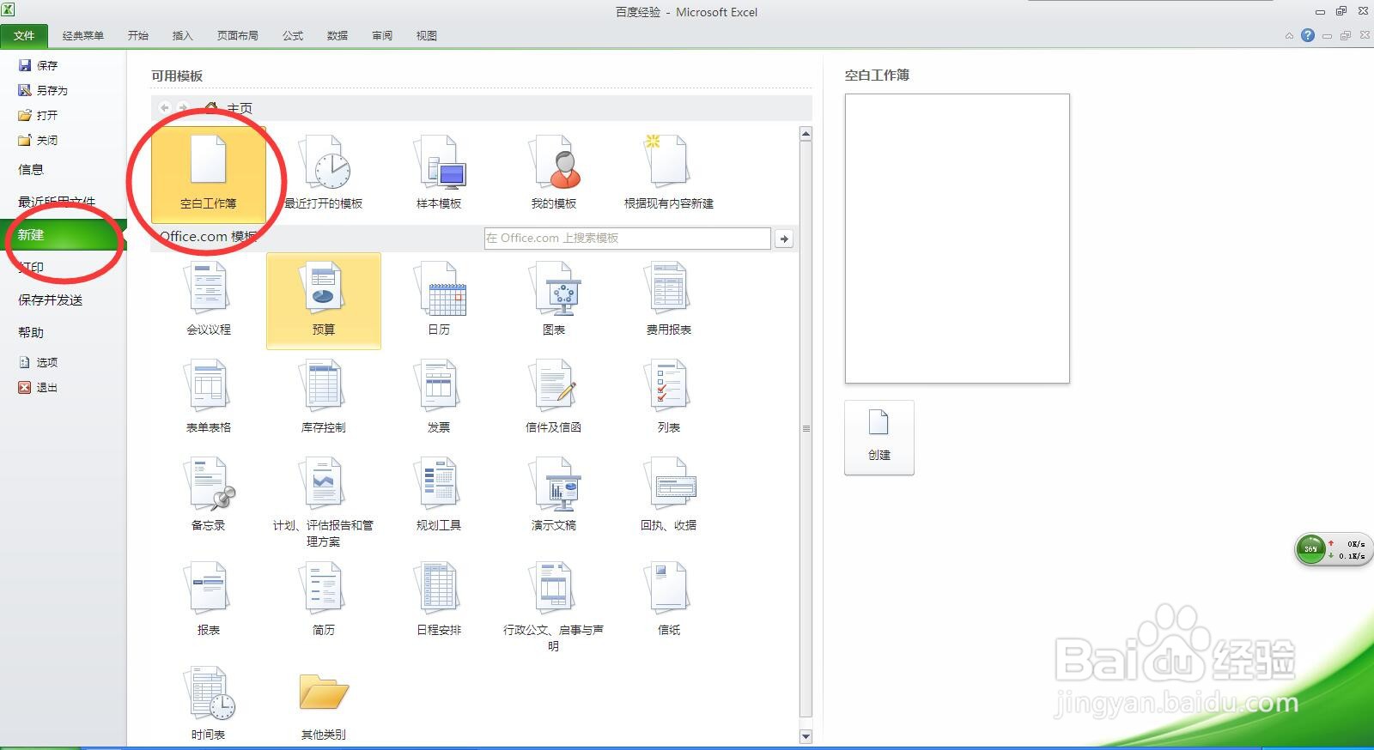The width and height of the screenshot is (1374, 750).
Task: Click the template list scroll-down arrow
Action: pyautogui.click(x=806, y=736)
